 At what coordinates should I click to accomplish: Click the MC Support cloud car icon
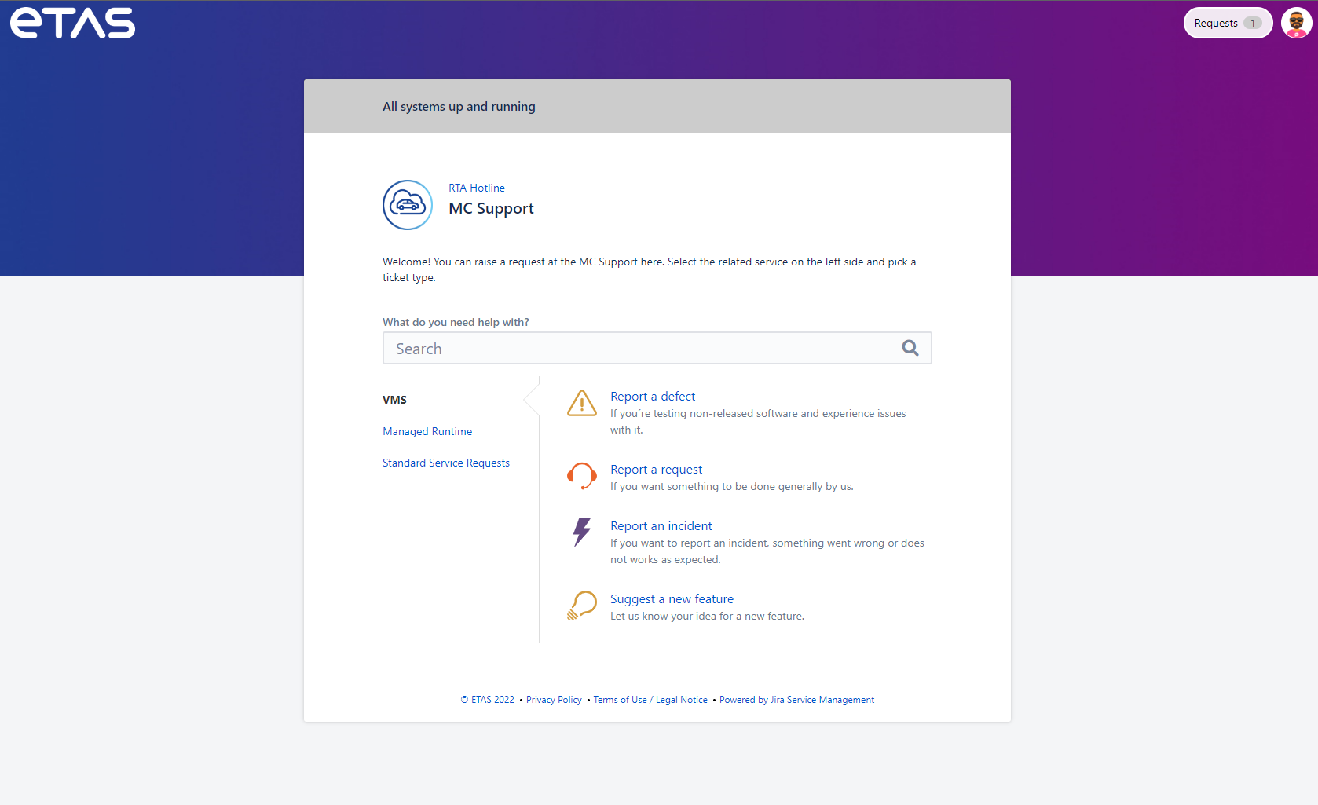(408, 205)
